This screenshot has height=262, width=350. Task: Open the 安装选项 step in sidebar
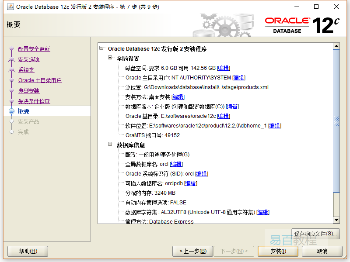(x=28, y=59)
